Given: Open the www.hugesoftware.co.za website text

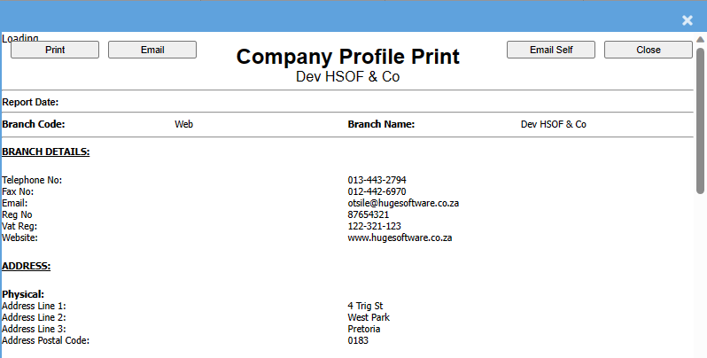Looking at the screenshot, I should pos(400,237).
